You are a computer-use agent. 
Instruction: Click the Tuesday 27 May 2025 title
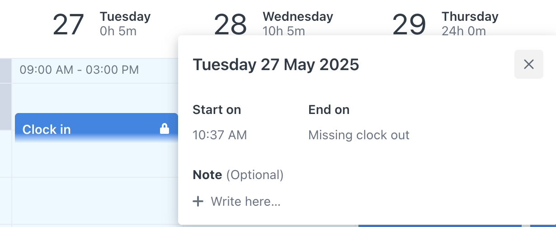click(x=276, y=65)
